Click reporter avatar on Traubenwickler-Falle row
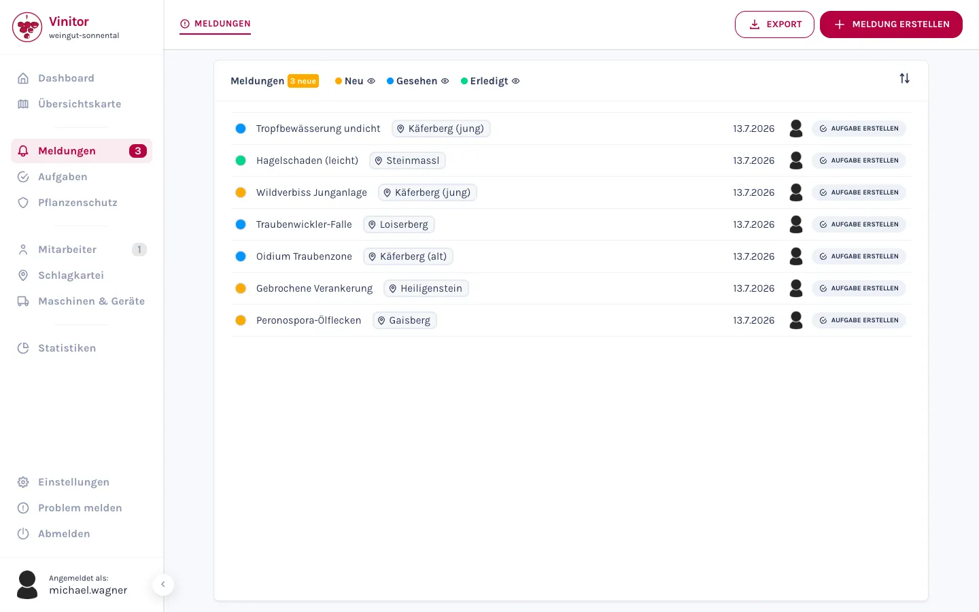Screen dimensions: 979x612 [x=796, y=224]
